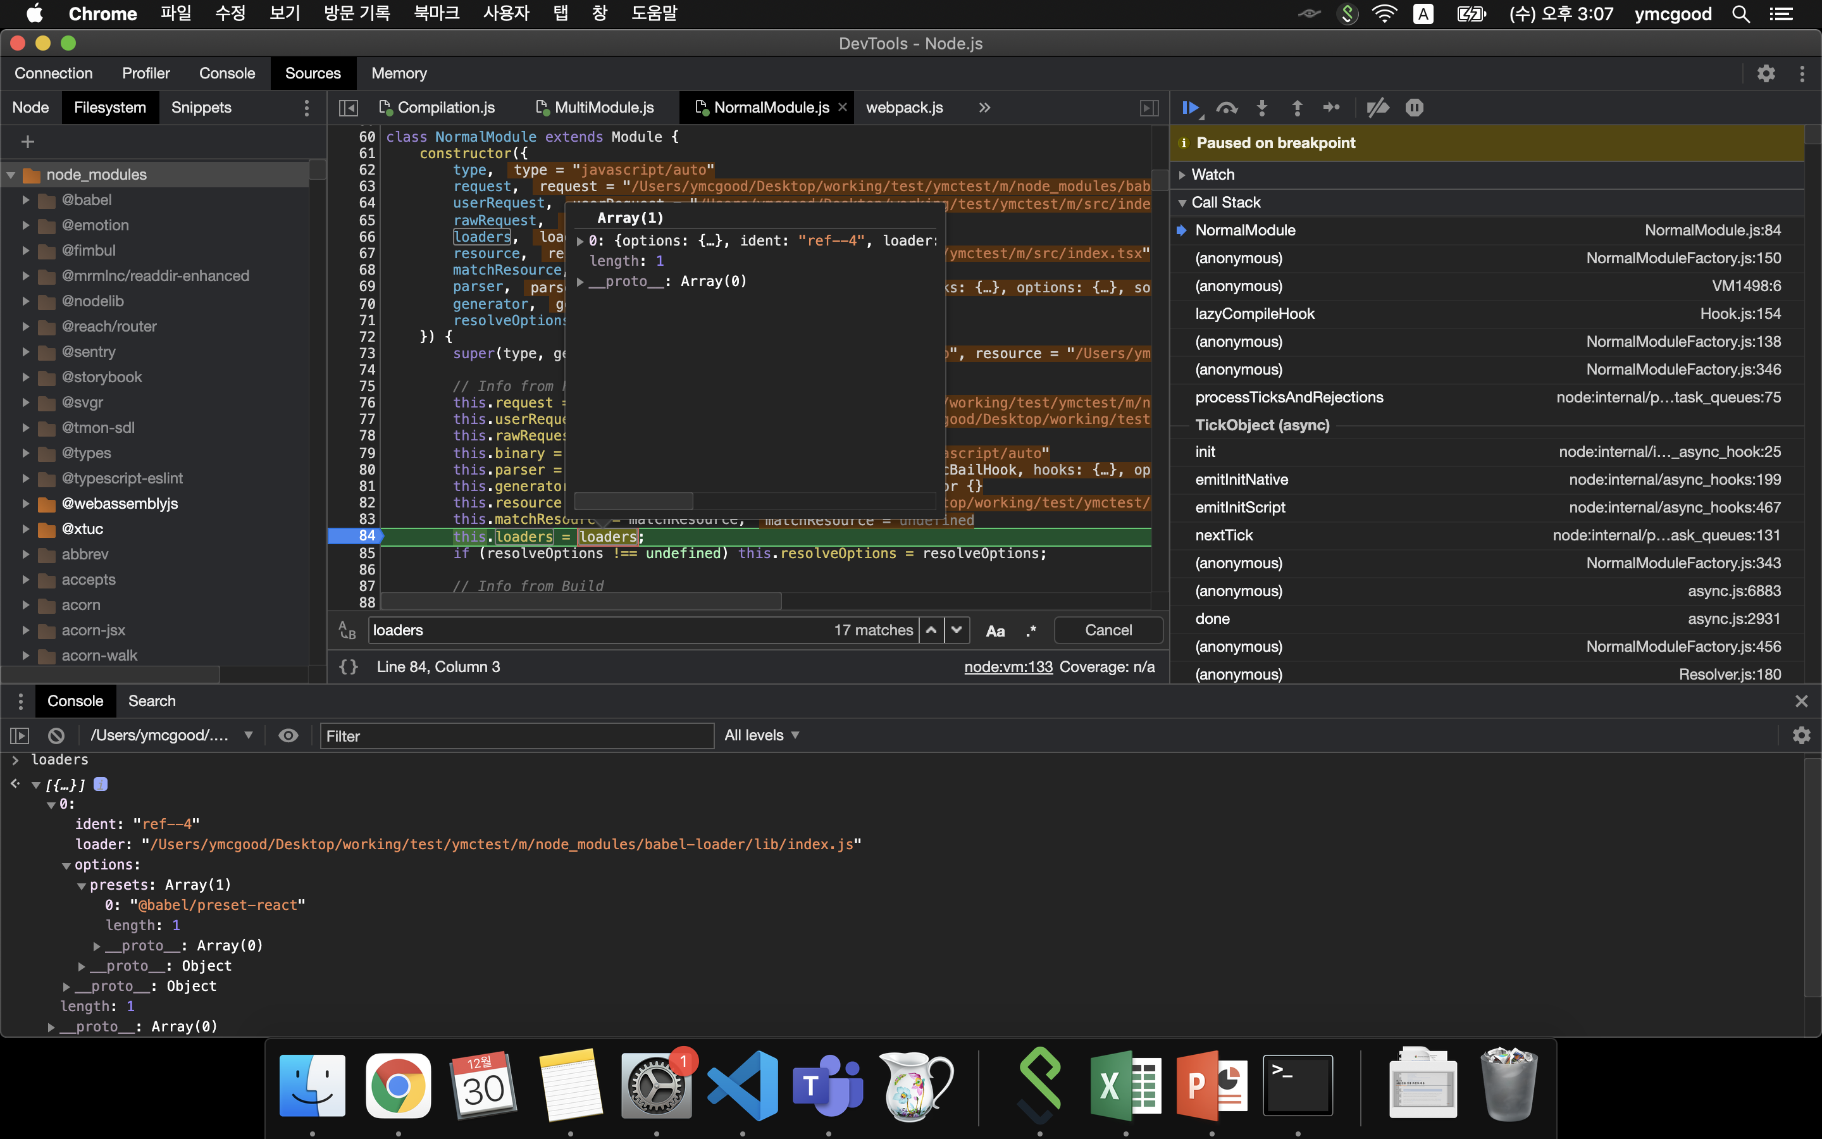Click the Step into next function call icon
1822x1139 pixels.
pyautogui.click(x=1261, y=108)
